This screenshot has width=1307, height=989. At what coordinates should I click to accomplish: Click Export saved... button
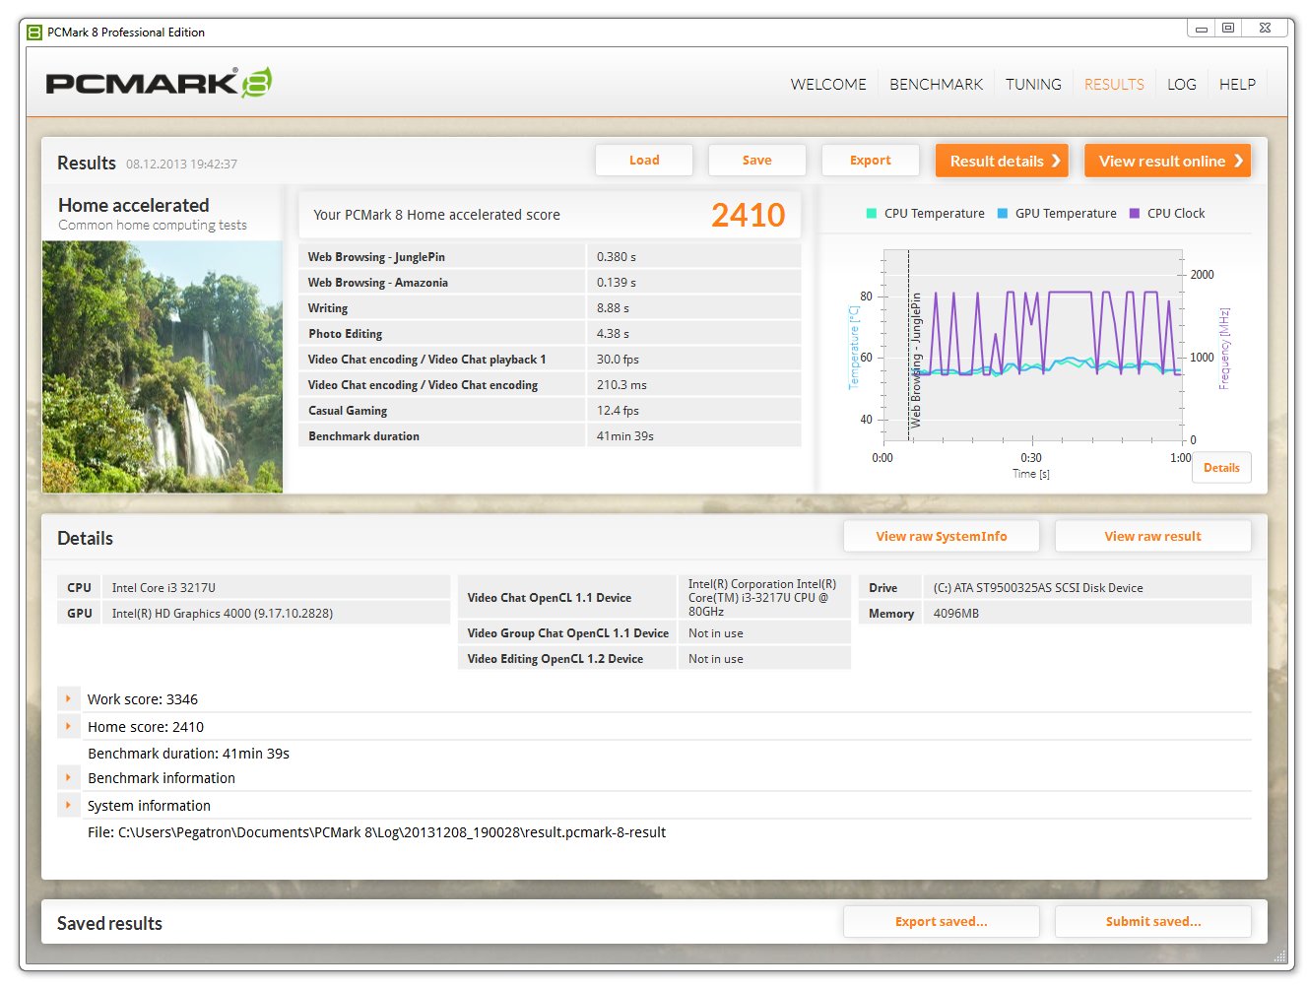click(x=942, y=922)
